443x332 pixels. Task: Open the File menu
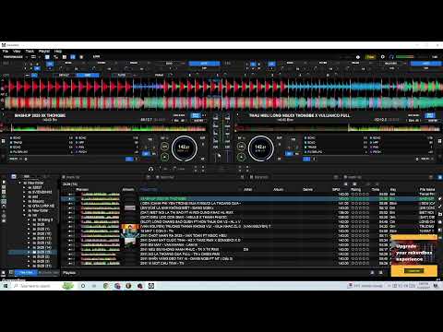pyautogui.click(x=6, y=52)
